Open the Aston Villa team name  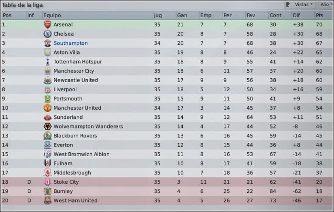67,53
